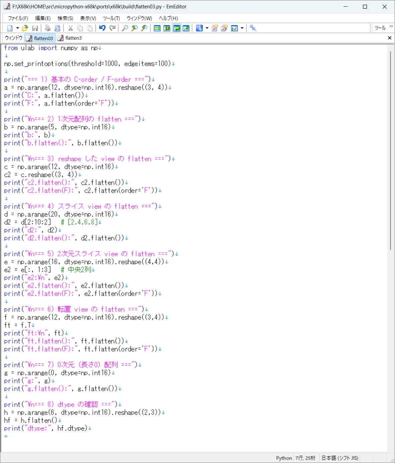The height and width of the screenshot is (463, 395).
Task: Cut selection with the scissors icon
Action: [70, 28]
